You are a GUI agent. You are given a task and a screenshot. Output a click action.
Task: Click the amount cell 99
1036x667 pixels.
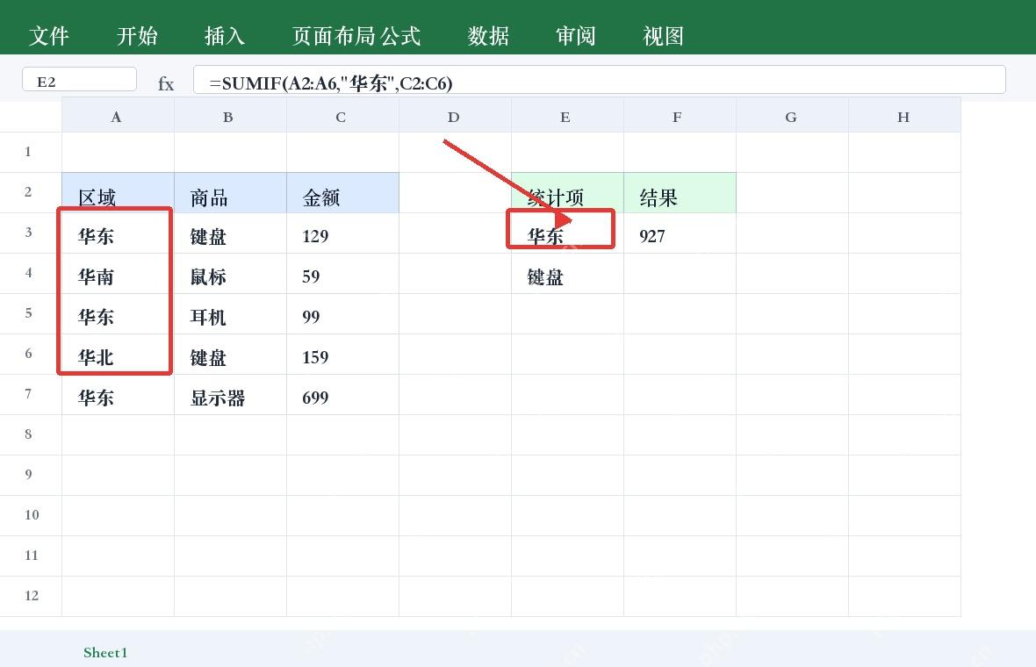343,313
